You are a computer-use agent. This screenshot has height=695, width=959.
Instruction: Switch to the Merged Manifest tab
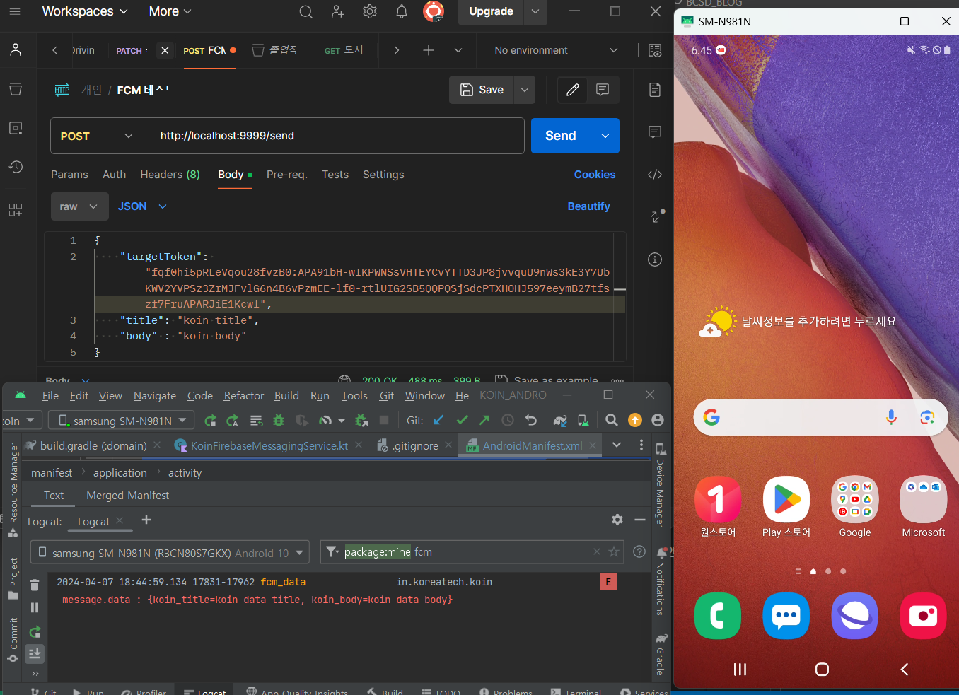tap(127, 496)
